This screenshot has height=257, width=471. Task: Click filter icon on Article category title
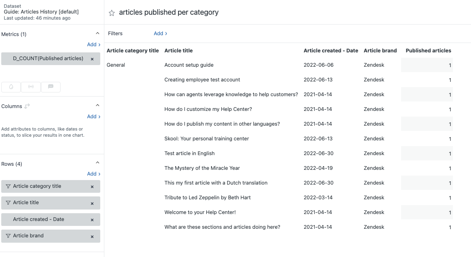(x=8, y=186)
